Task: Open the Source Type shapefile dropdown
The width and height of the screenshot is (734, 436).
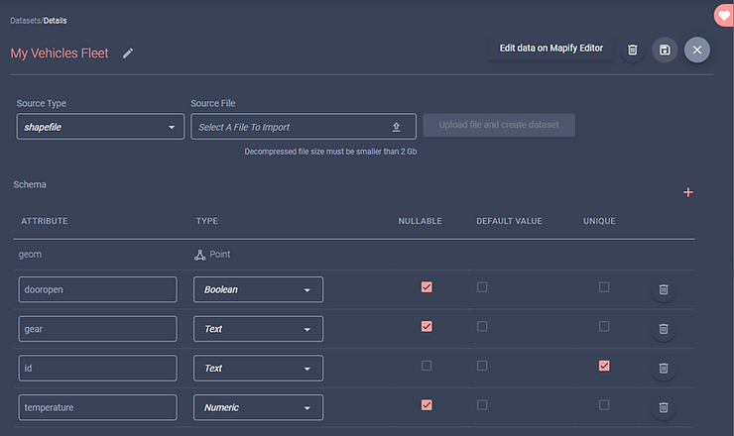Action: pos(100,126)
